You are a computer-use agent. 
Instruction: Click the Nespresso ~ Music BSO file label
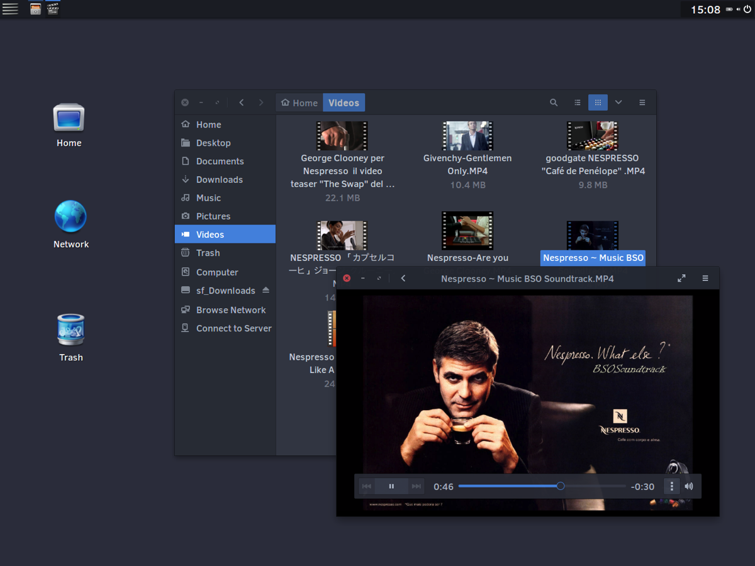(593, 258)
